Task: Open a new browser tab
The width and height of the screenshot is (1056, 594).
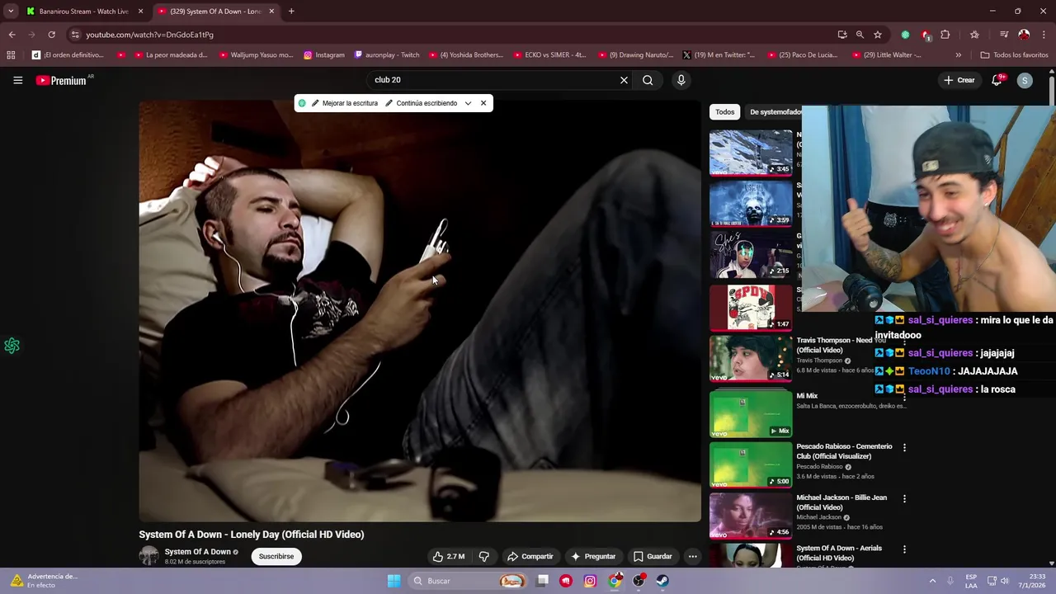Action: click(x=291, y=12)
